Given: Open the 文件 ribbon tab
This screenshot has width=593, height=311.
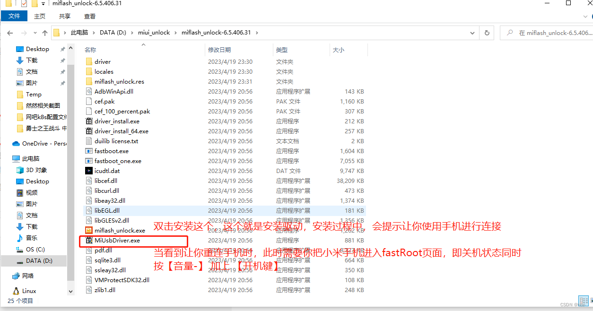Looking at the screenshot, I should (x=14, y=16).
